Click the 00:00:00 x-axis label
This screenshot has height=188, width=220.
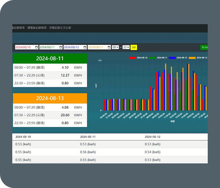tap(103, 116)
